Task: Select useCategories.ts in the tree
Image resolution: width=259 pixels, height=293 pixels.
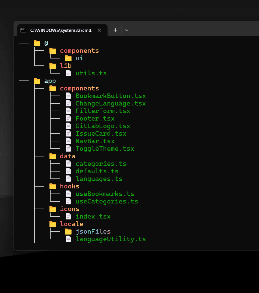Action: (x=107, y=201)
